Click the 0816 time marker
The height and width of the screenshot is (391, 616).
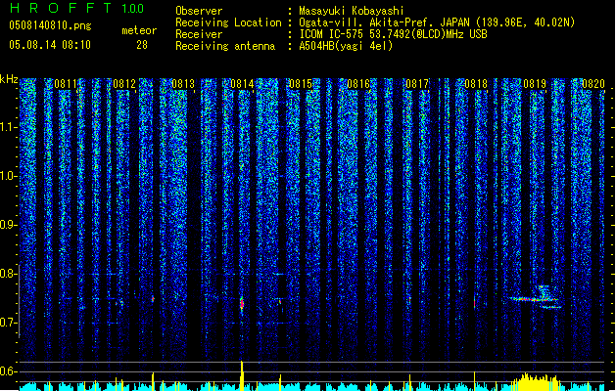358,84
